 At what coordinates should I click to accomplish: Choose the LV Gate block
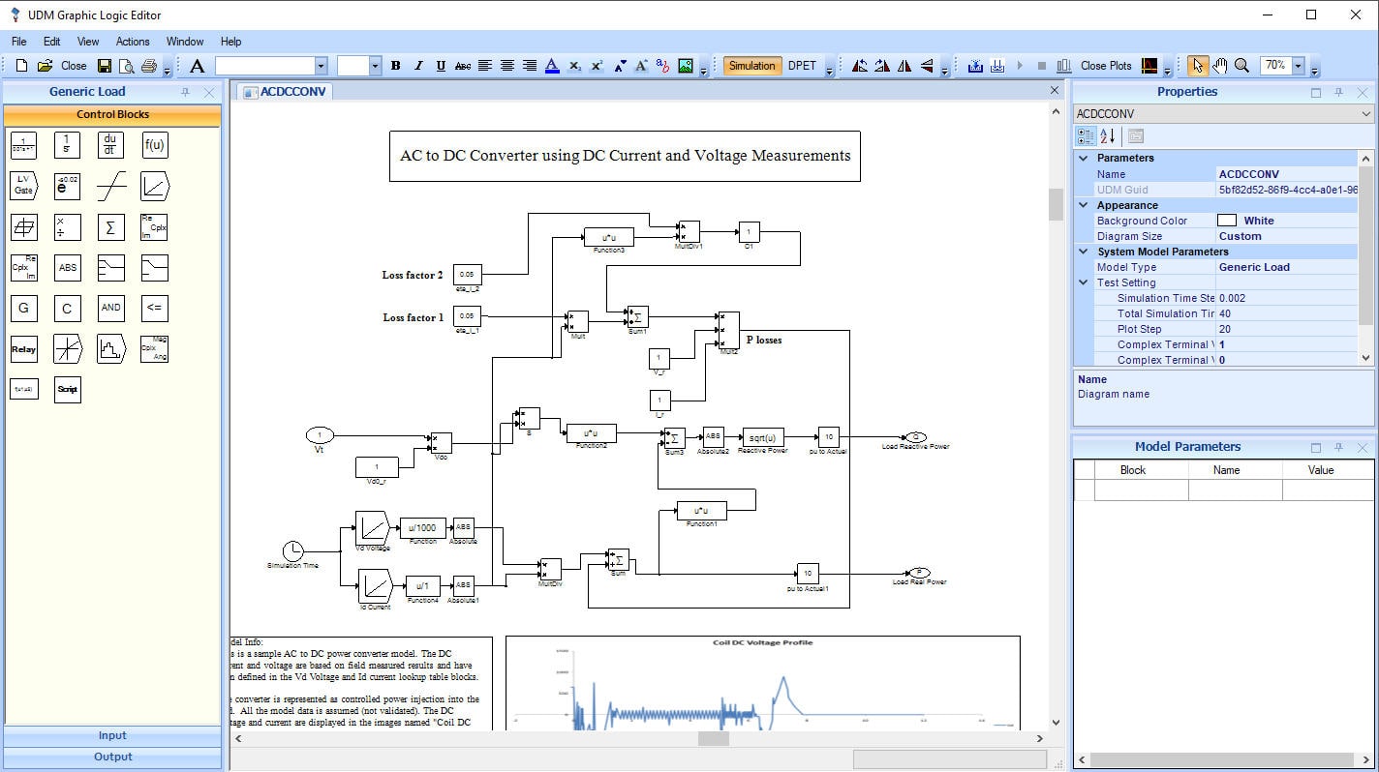[x=23, y=186]
